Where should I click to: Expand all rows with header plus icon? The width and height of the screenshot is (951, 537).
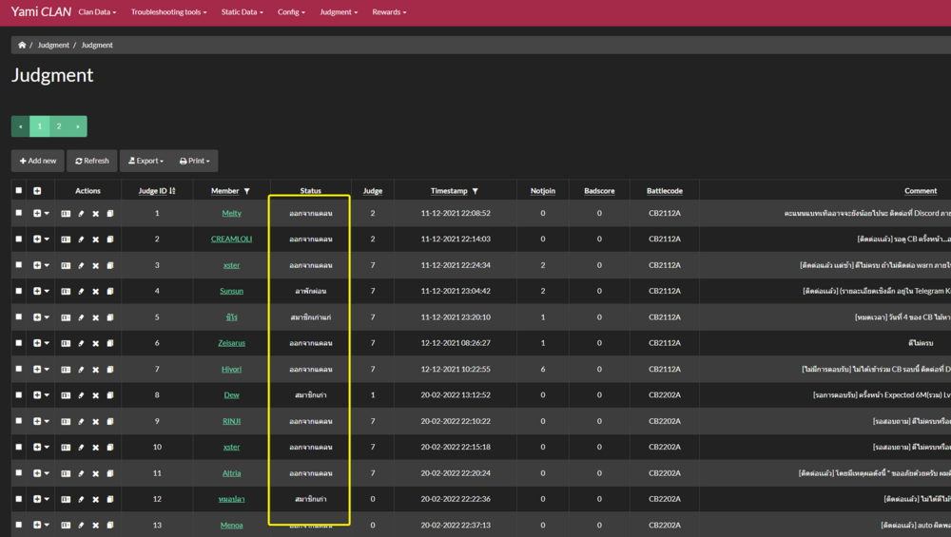37,191
